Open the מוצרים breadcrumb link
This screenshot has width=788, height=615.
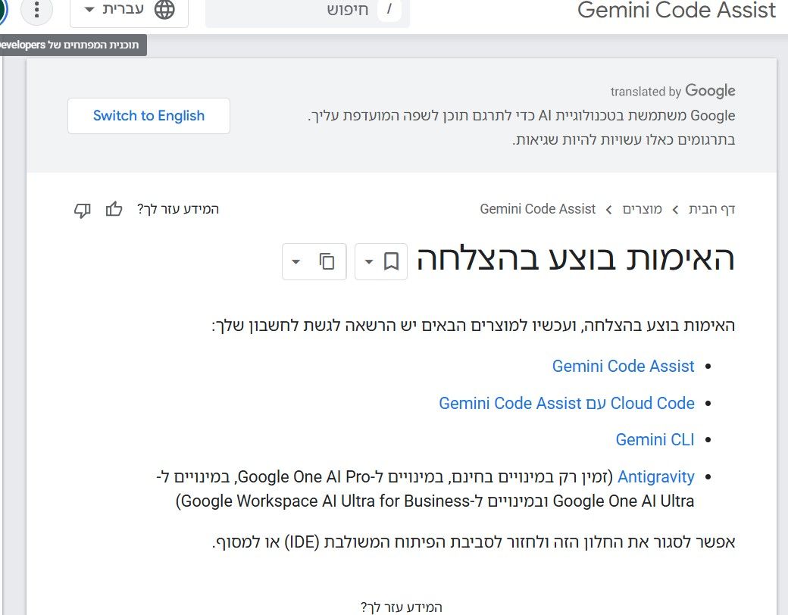click(x=643, y=209)
